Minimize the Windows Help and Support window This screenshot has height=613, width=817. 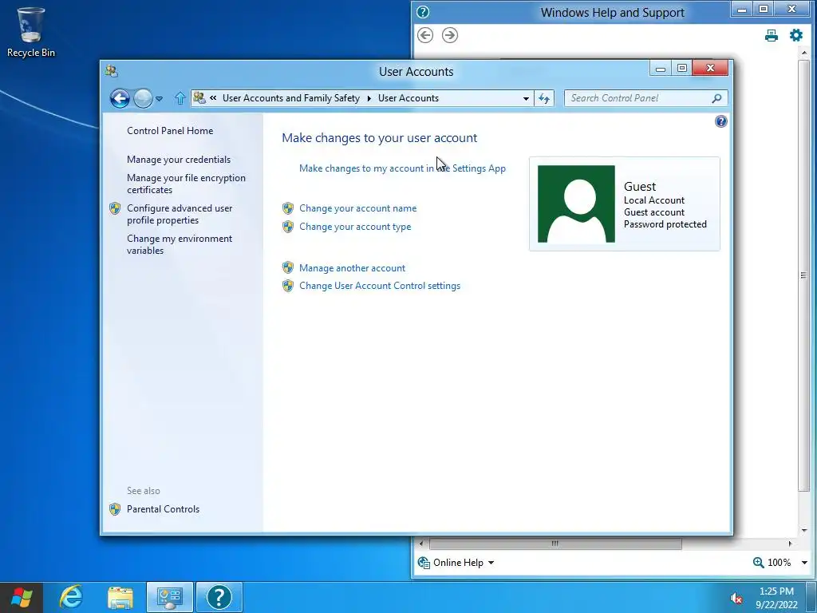742,9
